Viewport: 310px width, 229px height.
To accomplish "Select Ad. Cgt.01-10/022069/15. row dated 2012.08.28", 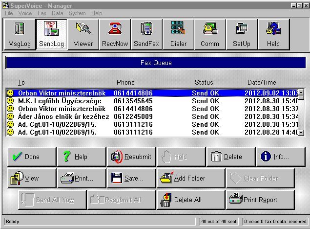I will click(x=152, y=132).
